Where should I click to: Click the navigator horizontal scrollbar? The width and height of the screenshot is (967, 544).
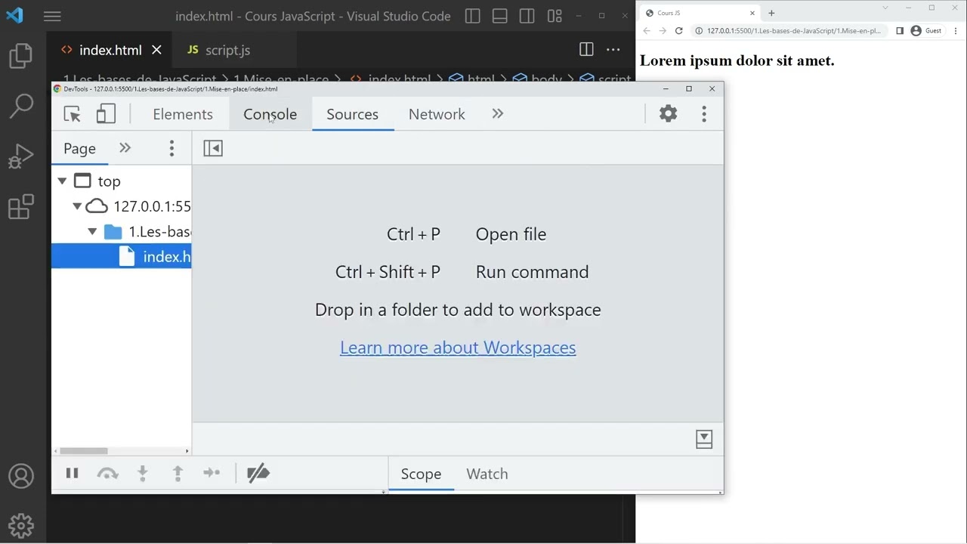click(x=84, y=451)
